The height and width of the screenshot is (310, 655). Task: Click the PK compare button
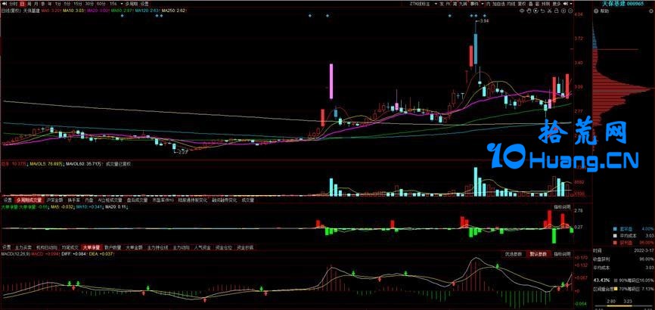[448, 4]
